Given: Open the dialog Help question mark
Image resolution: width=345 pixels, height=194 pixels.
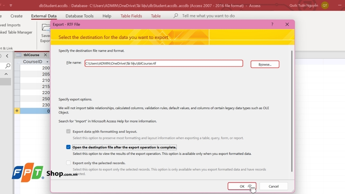Looking at the screenshot, I should (x=272, y=24).
